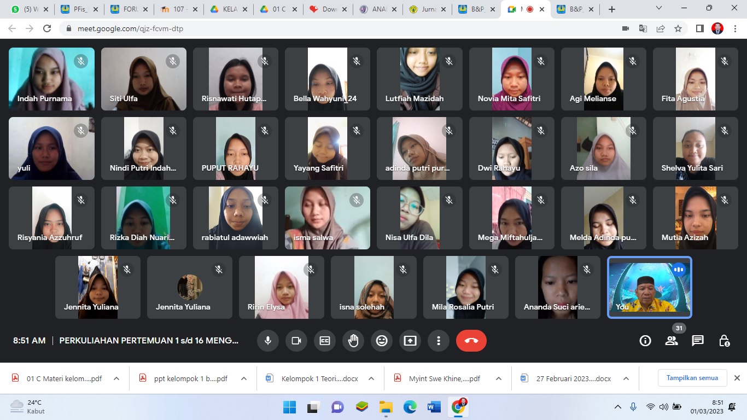Show the participants people panel
This screenshot has width=747, height=420.
[672, 341]
